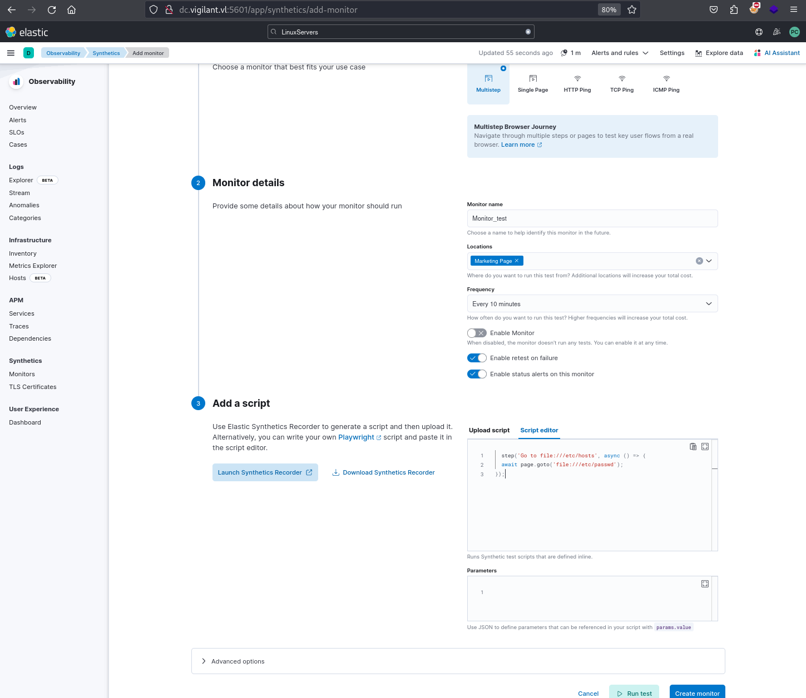This screenshot has width=806, height=698.
Task: Click the Monitor name input field
Action: (x=592, y=218)
